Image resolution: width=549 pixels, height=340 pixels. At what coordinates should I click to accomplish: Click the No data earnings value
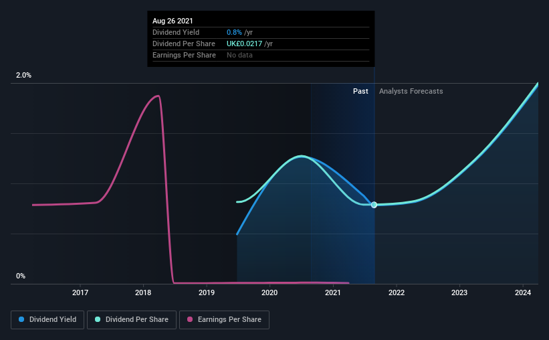(239, 55)
